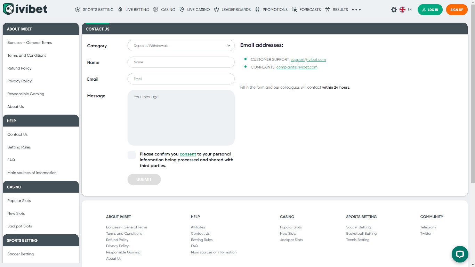The image size is (475, 267).
Task: Click the Casino chip icon
Action: (156, 9)
